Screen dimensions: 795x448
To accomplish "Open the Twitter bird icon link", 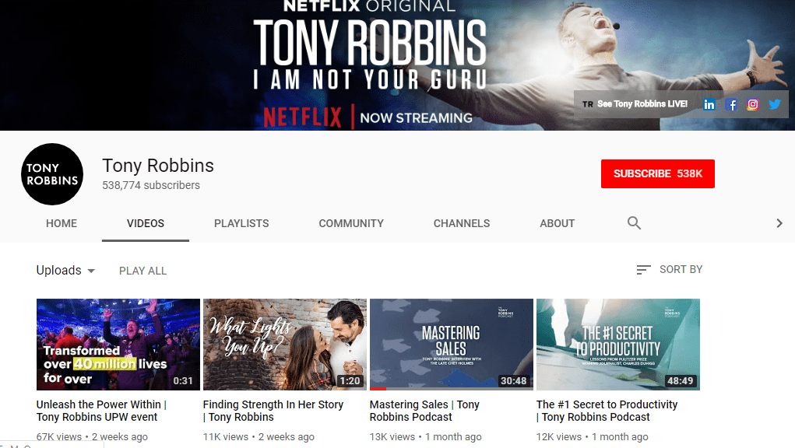I will pos(774,104).
